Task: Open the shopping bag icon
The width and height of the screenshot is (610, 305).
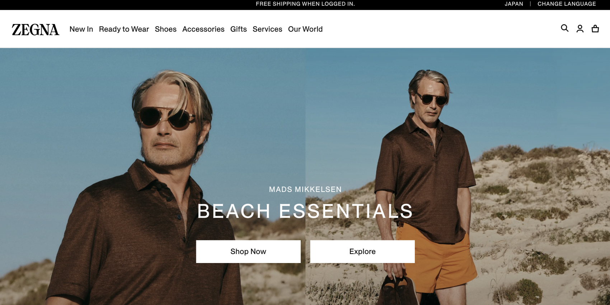Action: point(595,29)
